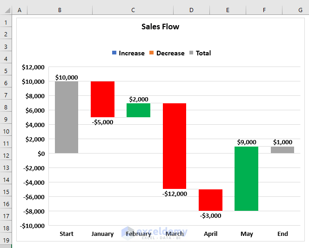This screenshot has height=248, width=309.
Task: Select the gray Start bar
Action: point(67,117)
